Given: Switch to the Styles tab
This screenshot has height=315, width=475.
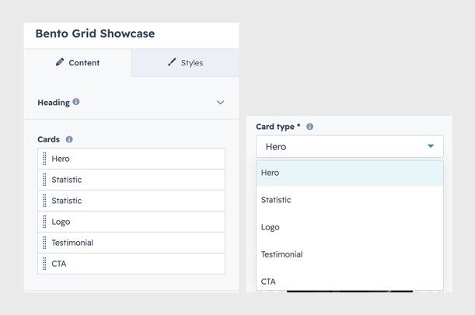Looking at the screenshot, I should tap(185, 63).
